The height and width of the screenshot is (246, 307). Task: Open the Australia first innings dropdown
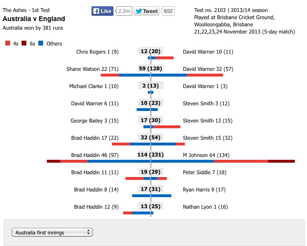(x=52, y=232)
